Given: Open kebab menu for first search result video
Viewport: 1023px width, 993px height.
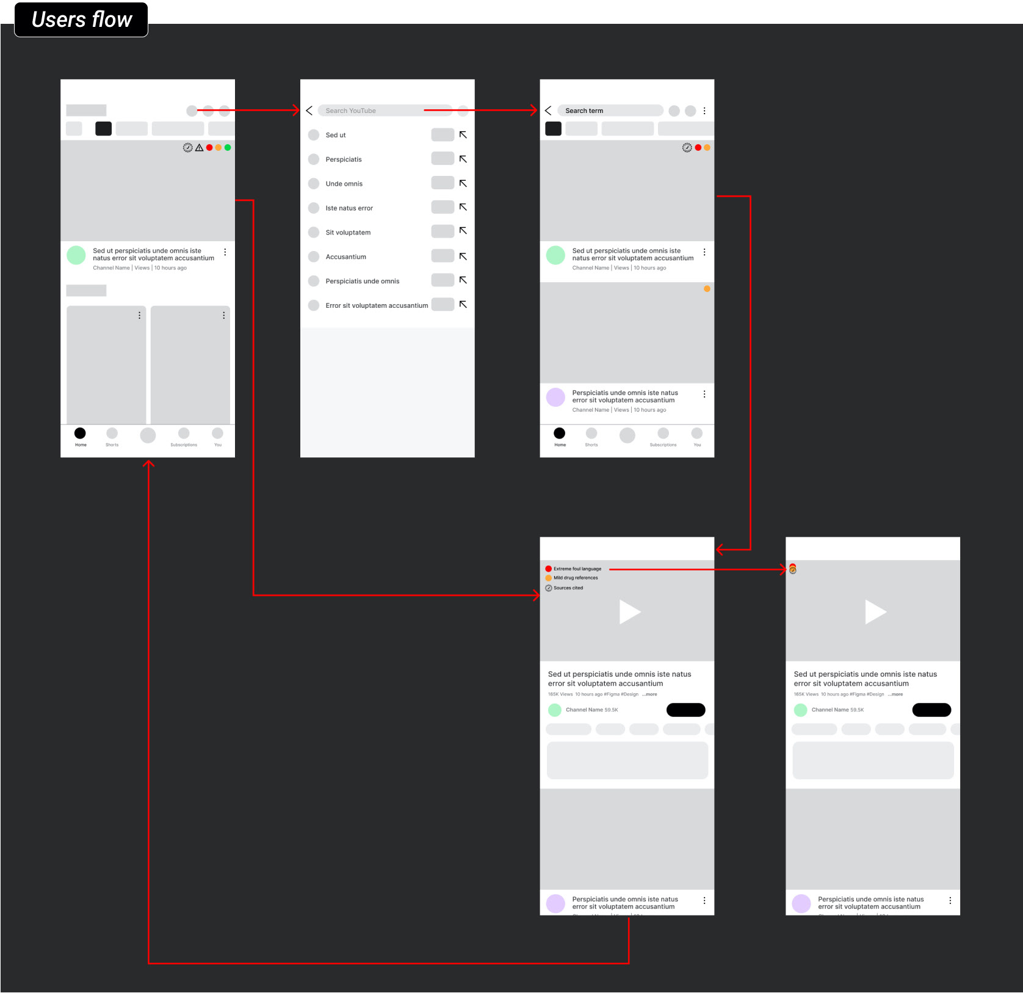Looking at the screenshot, I should point(704,252).
